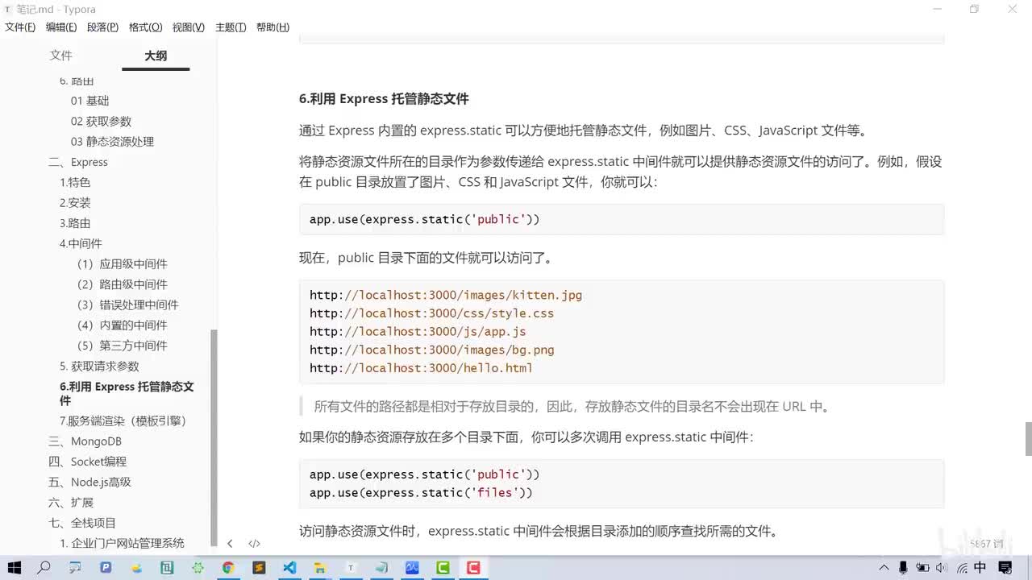Screen dimensions: 1032x580
Task: Navigate to 5. 获取请求参数
Action: [99, 366]
